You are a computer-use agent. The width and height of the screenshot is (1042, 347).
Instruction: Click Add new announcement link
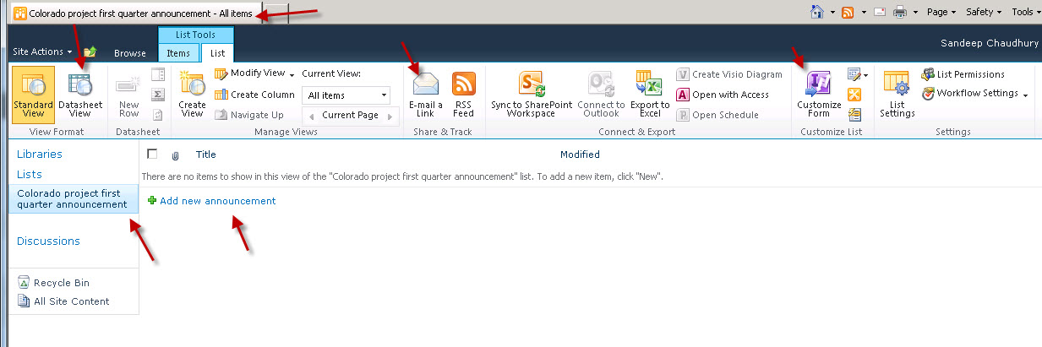217,201
